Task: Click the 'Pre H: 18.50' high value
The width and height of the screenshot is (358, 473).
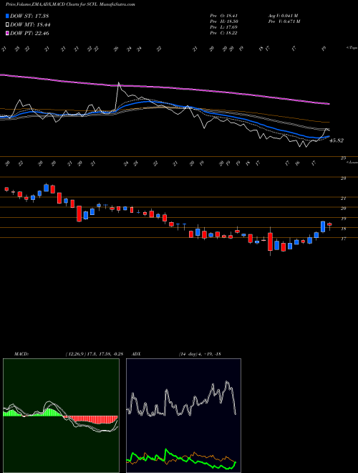Action: [224, 21]
